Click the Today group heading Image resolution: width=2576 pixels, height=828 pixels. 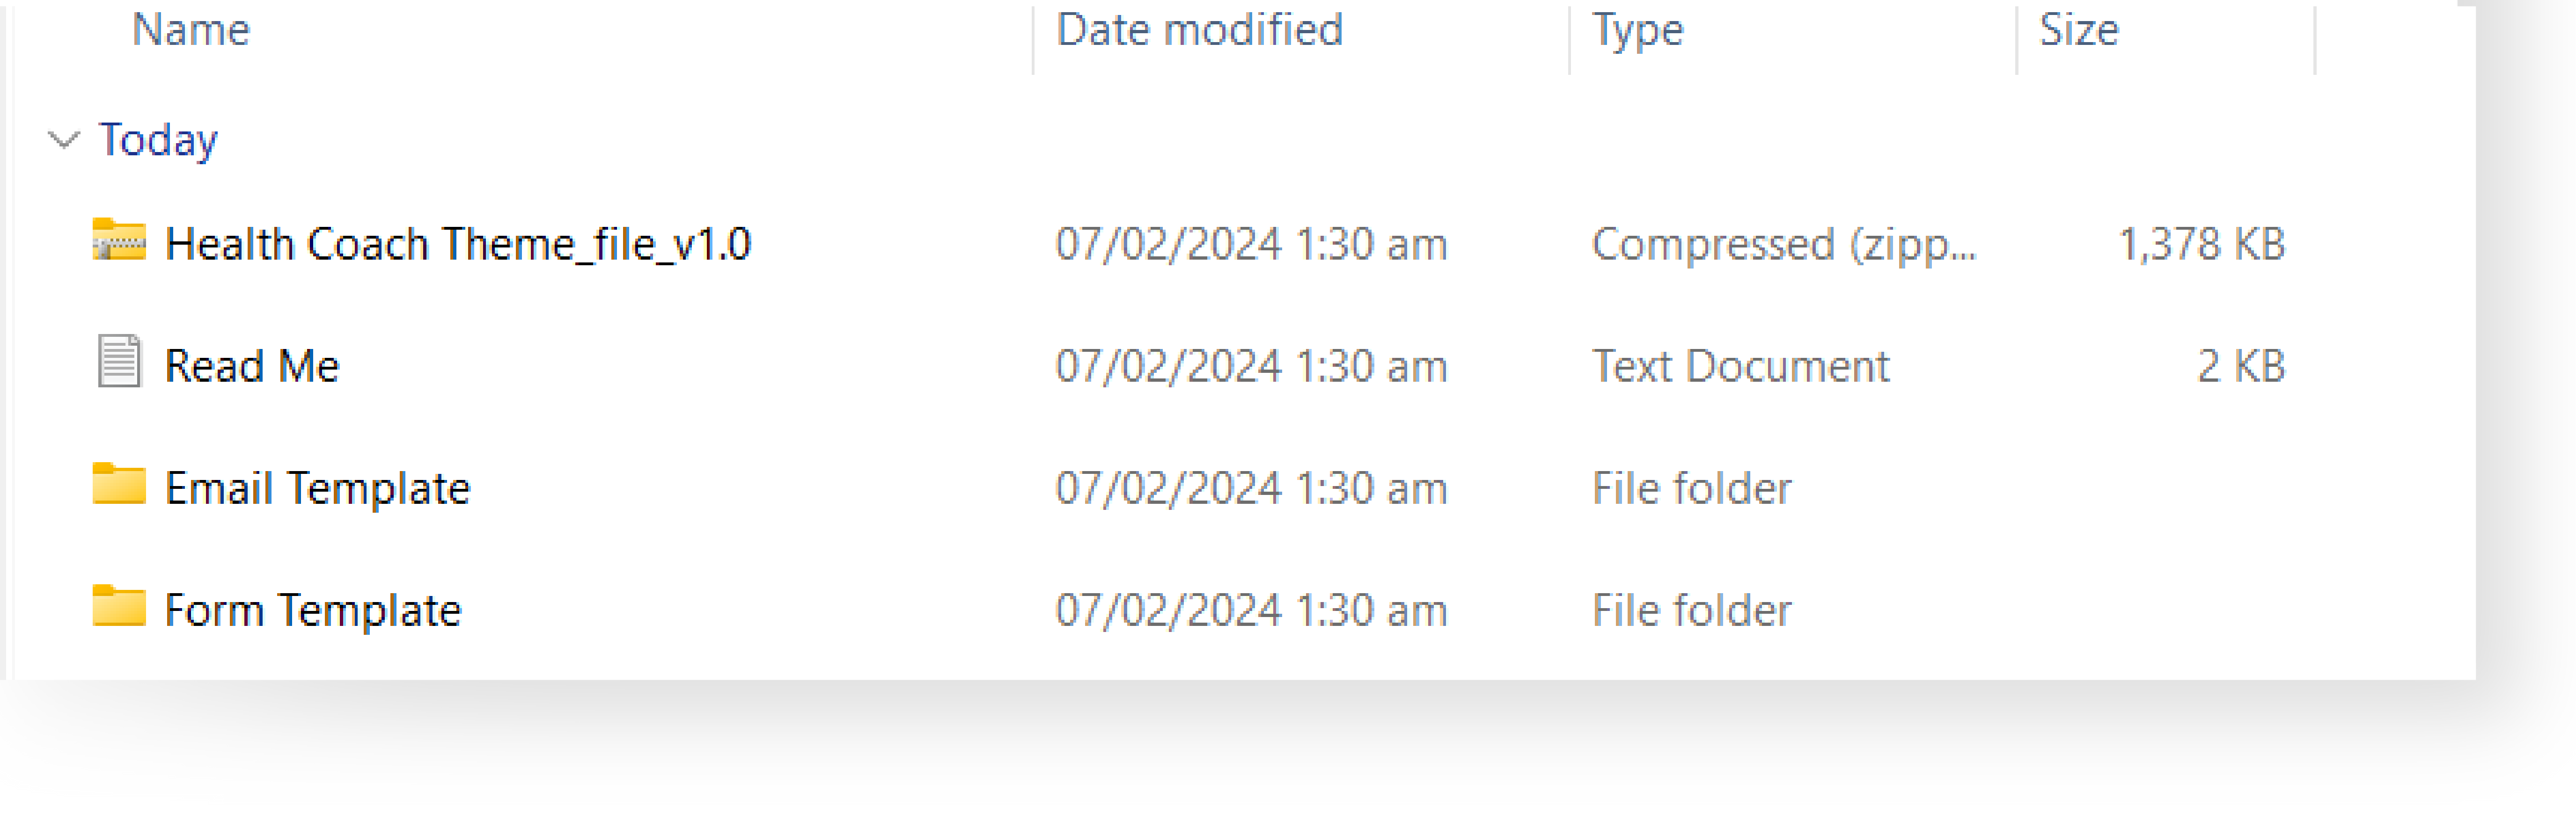click(158, 140)
